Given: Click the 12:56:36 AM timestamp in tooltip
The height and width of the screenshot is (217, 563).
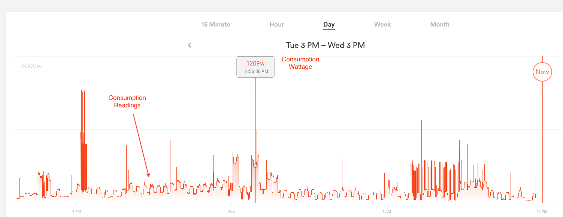Looking at the screenshot, I should [255, 71].
